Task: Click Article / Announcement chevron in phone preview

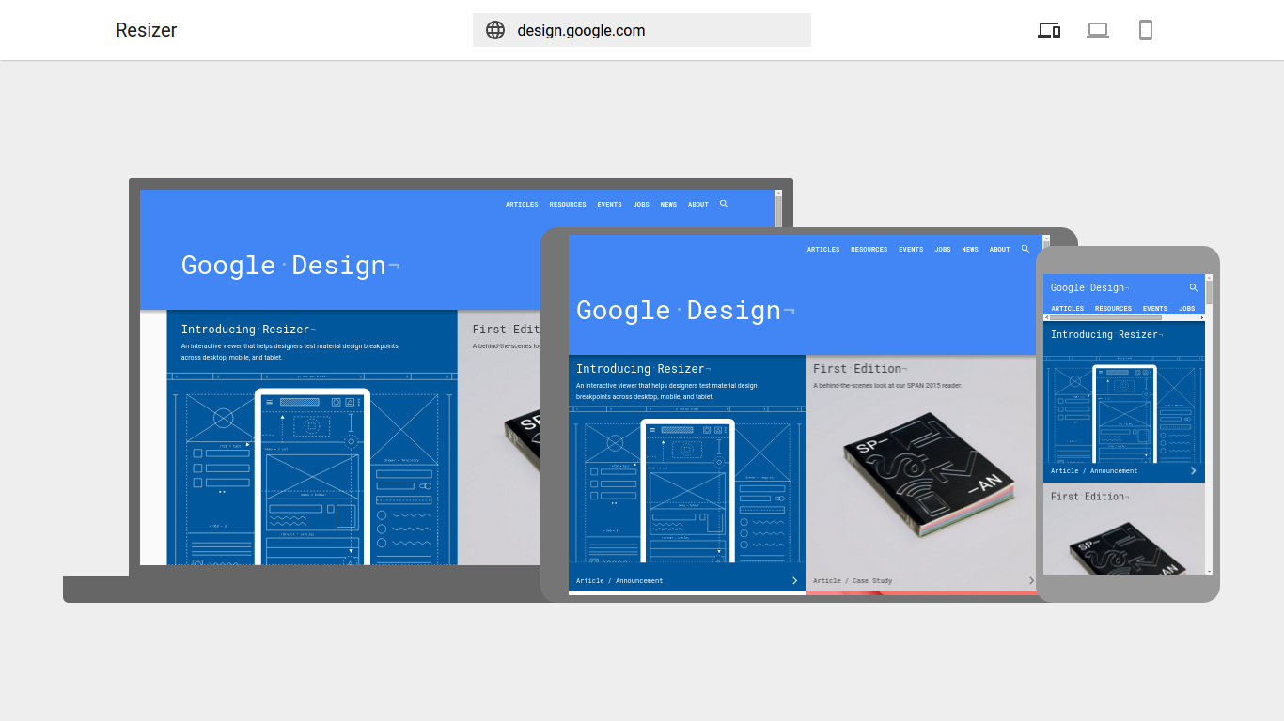Action: [1194, 470]
